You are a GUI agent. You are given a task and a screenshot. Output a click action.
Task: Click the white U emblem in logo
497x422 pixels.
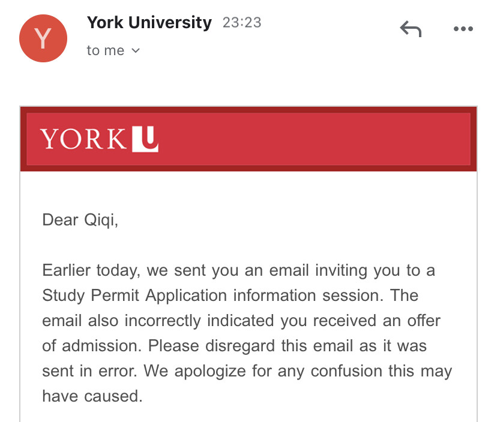click(x=145, y=139)
